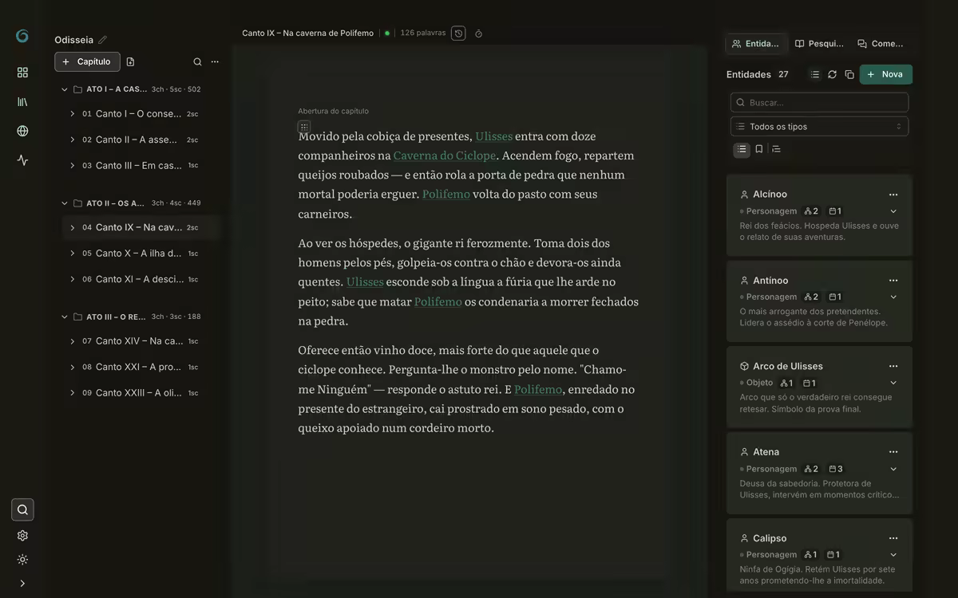Click the paragraph drag handle icon
The image size is (958, 598).
pos(304,127)
